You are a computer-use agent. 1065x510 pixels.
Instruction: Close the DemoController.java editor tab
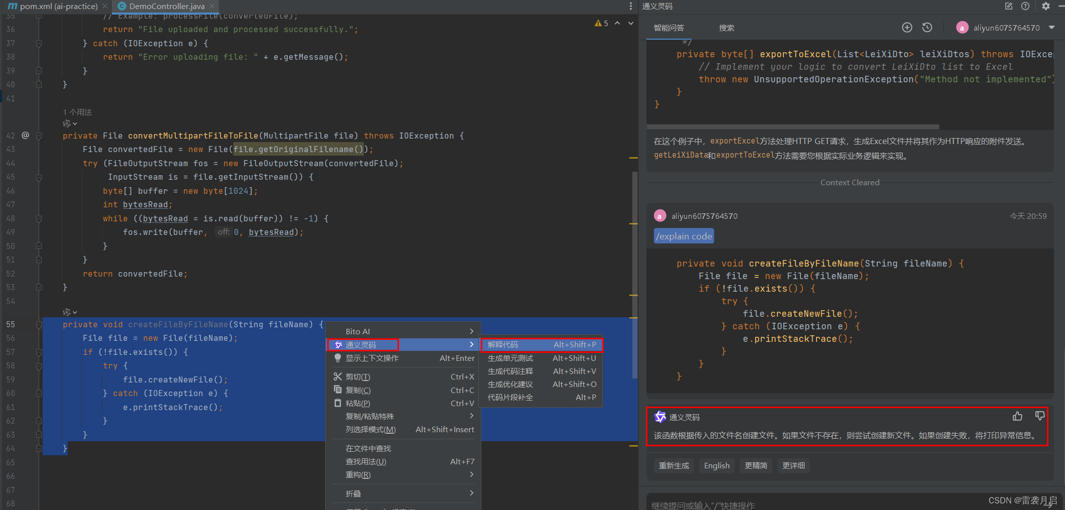pyautogui.click(x=212, y=6)
